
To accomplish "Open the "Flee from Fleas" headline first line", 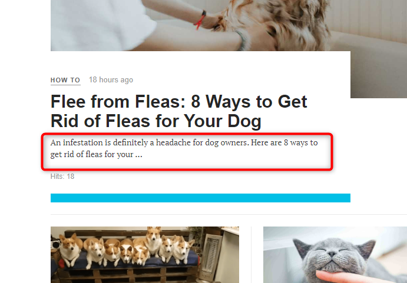I will coord(179,101).
